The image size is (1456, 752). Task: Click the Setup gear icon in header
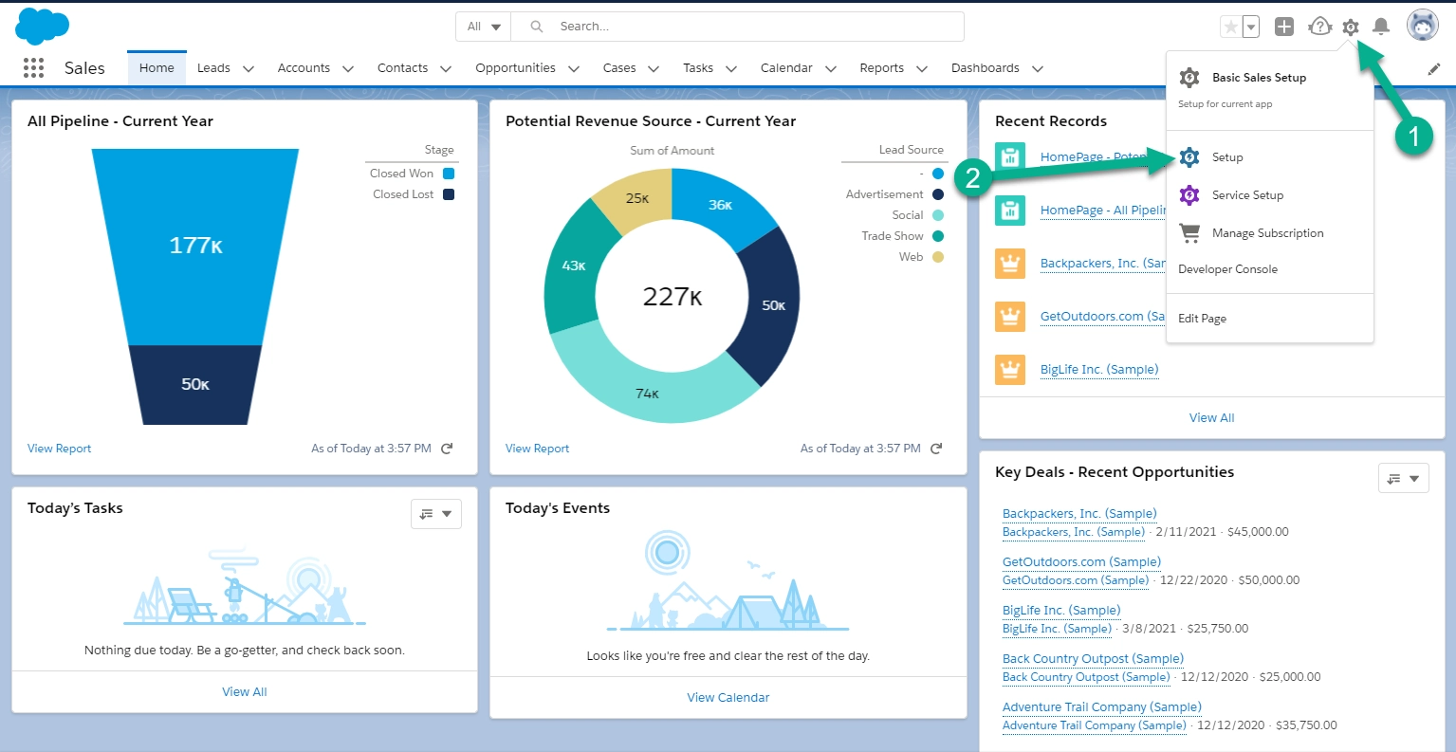(1351, 28)
